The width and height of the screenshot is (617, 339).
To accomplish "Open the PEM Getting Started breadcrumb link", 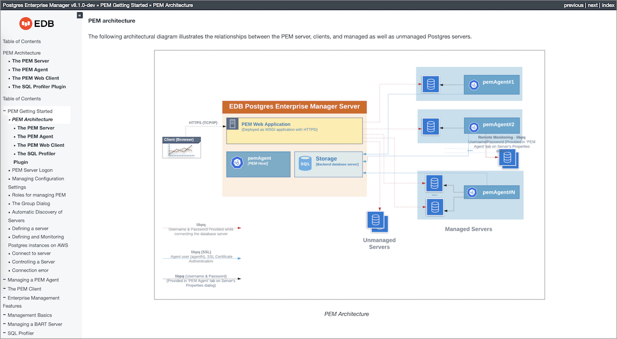I will [124, 5].
